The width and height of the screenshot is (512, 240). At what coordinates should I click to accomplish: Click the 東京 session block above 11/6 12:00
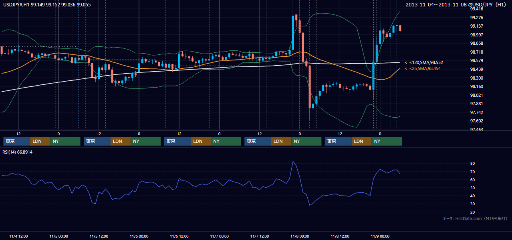(x=178, y=141)
